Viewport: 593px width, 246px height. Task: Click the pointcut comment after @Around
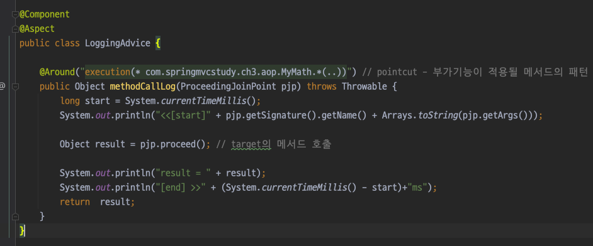click(475, 72)
